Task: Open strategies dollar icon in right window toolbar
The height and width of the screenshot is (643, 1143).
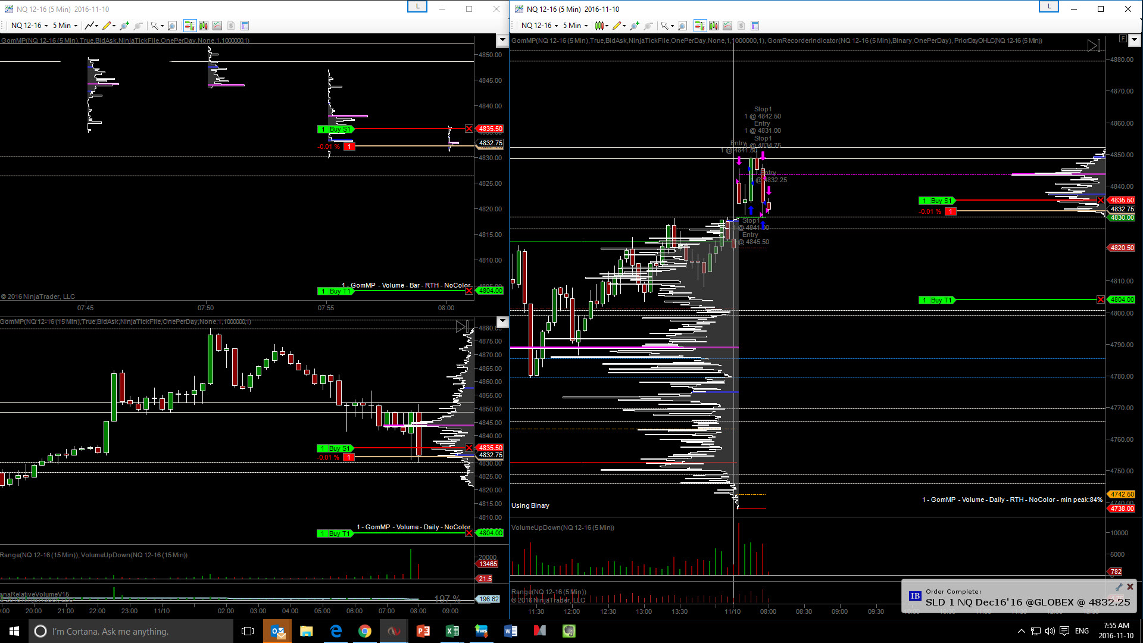Action: tap(741, 26)
